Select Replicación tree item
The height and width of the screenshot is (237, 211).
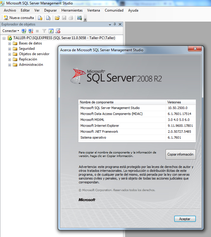(28, 59)
